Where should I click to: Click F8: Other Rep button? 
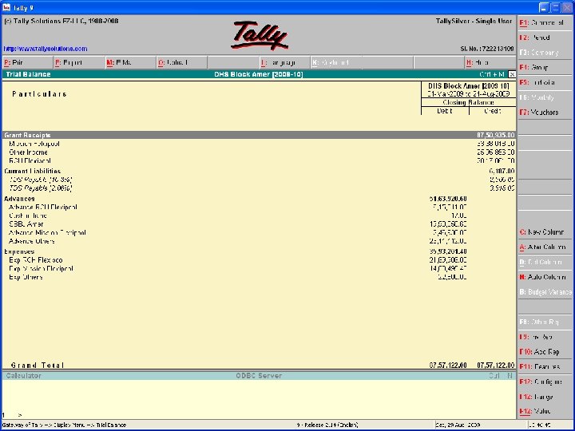(545, 322)
